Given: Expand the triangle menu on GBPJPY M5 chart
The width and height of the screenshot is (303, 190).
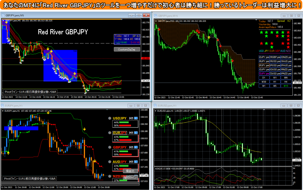Looking at the screenshot, I should coord(3,21).
